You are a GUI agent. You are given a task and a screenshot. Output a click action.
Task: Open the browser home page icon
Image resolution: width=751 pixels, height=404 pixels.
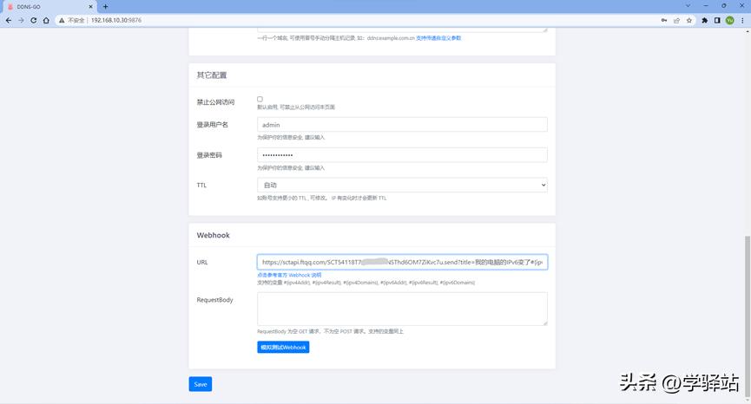[46, 21]
